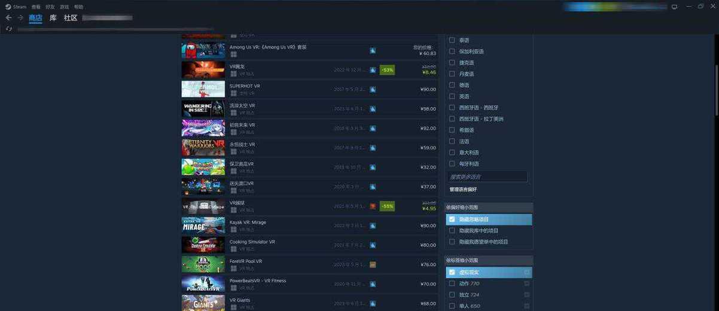719x311 pixels.
Task: Check the 动作 770 tag filter
Action: tap(452, 283)
